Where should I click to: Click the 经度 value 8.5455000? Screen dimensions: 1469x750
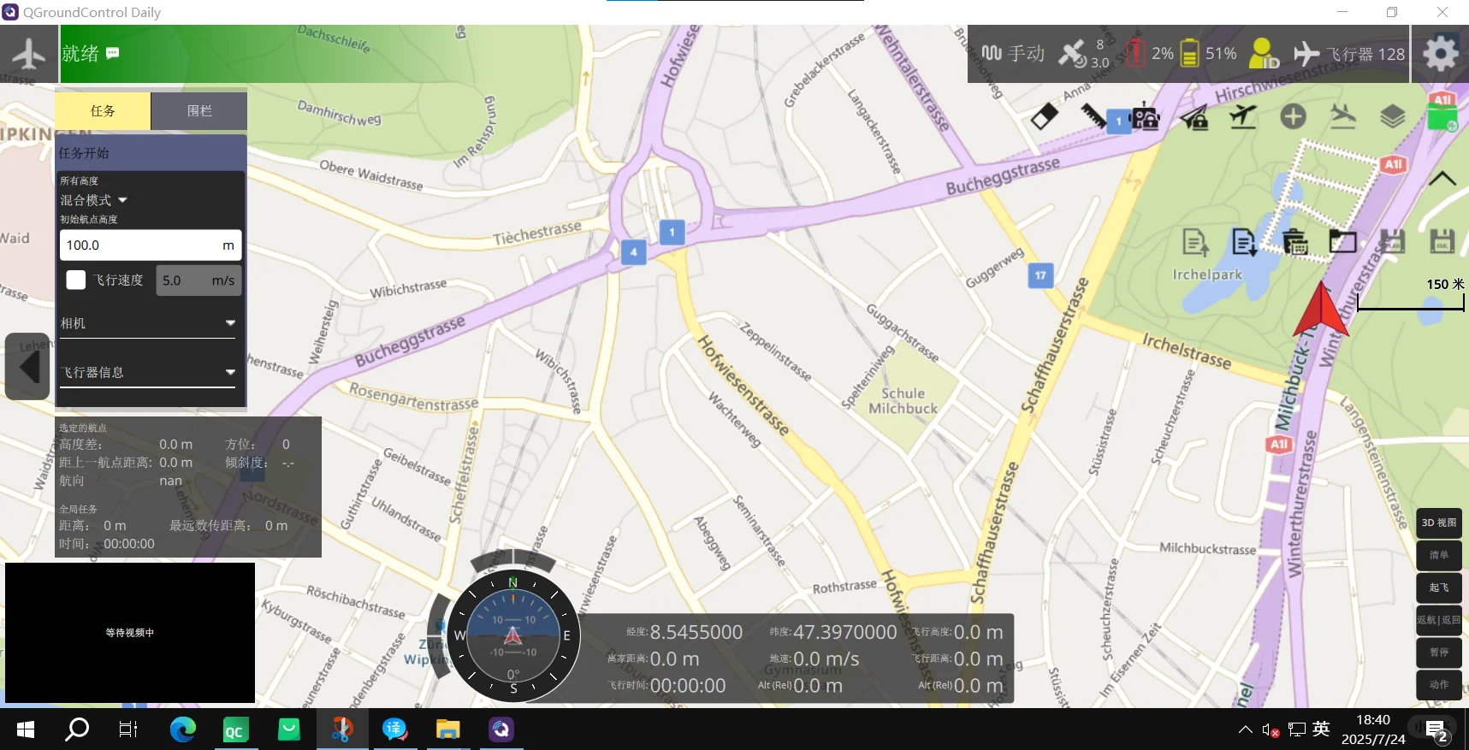pyautogui.click(x=696, y=632)
